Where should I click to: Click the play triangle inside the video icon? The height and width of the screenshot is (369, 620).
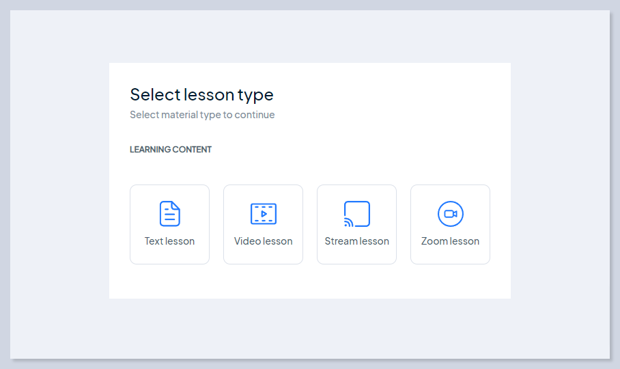point(264,214)
